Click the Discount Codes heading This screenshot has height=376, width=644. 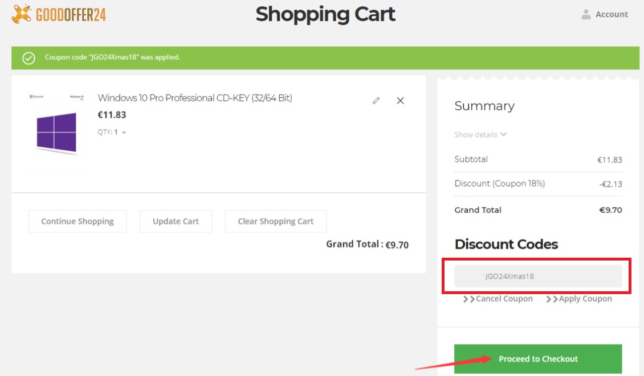click(x=506, y=244)
